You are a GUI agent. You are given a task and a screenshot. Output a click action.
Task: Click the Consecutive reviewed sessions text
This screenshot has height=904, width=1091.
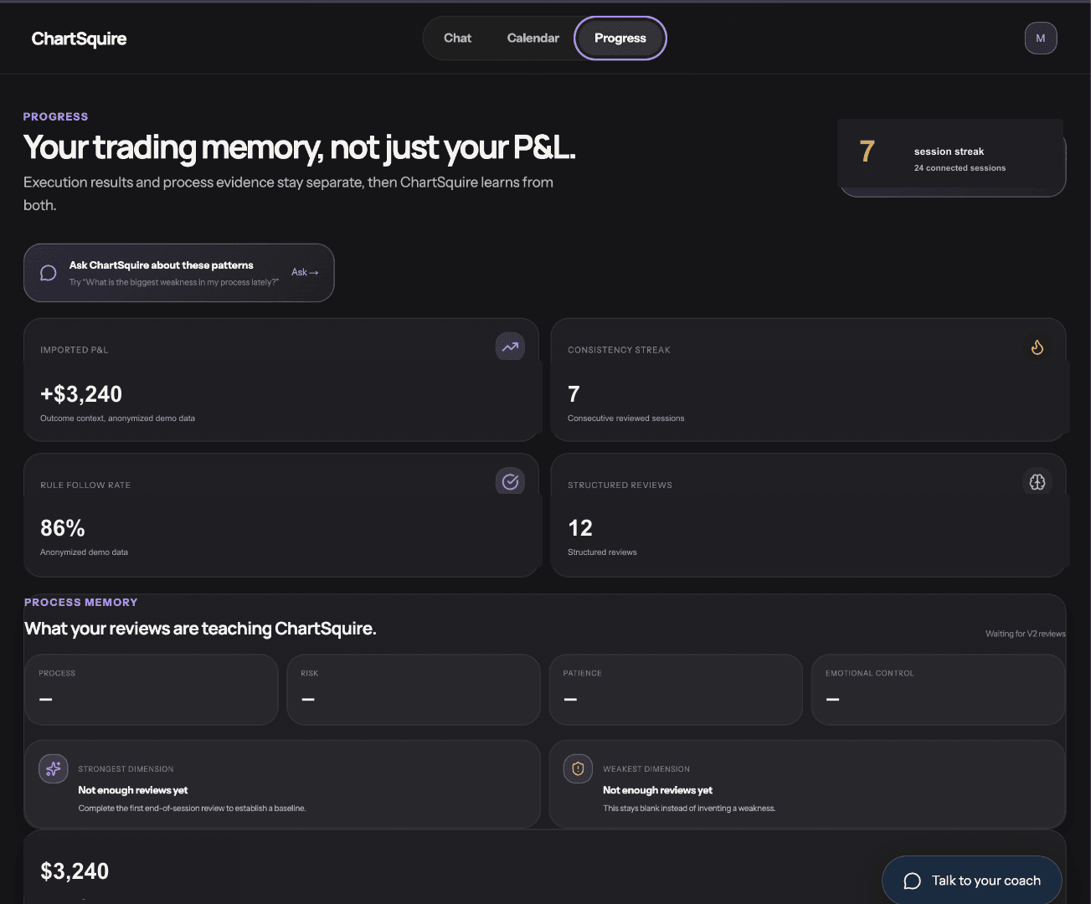625,419
